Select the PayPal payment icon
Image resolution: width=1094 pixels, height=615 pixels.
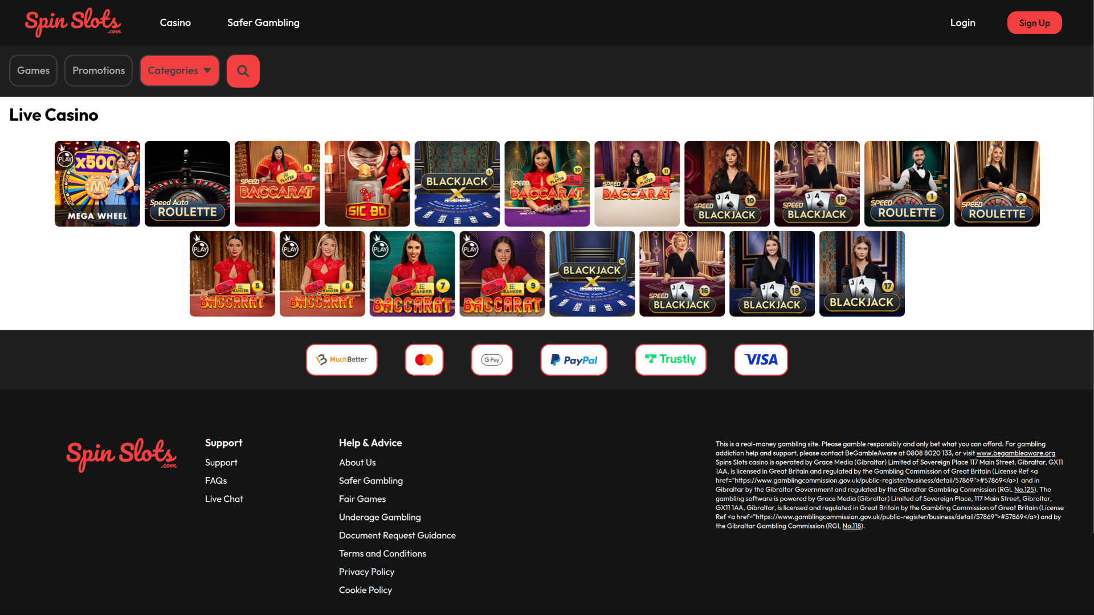pos(574,360)
